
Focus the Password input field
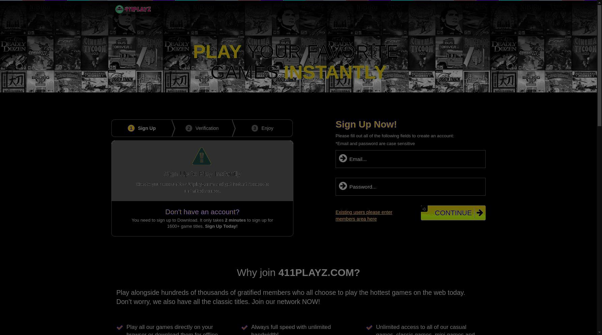click(x=410, y=187)
